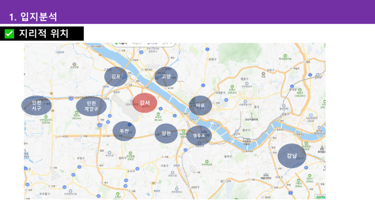The image size is (375, 211).
Task: Click the 구룡산 mountain icon
Action: [x=298, y=181]
